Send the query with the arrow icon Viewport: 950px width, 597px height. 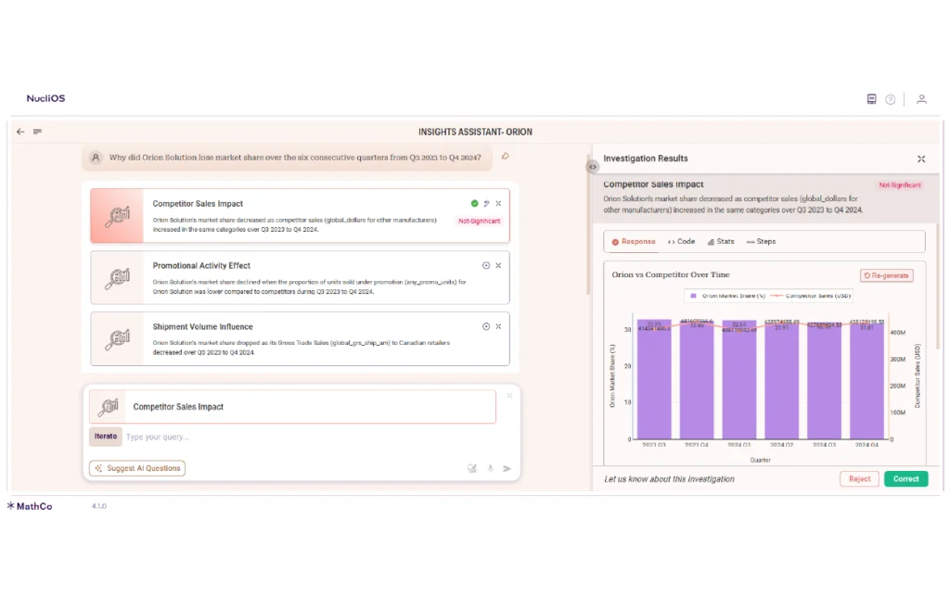pos(507,468)
